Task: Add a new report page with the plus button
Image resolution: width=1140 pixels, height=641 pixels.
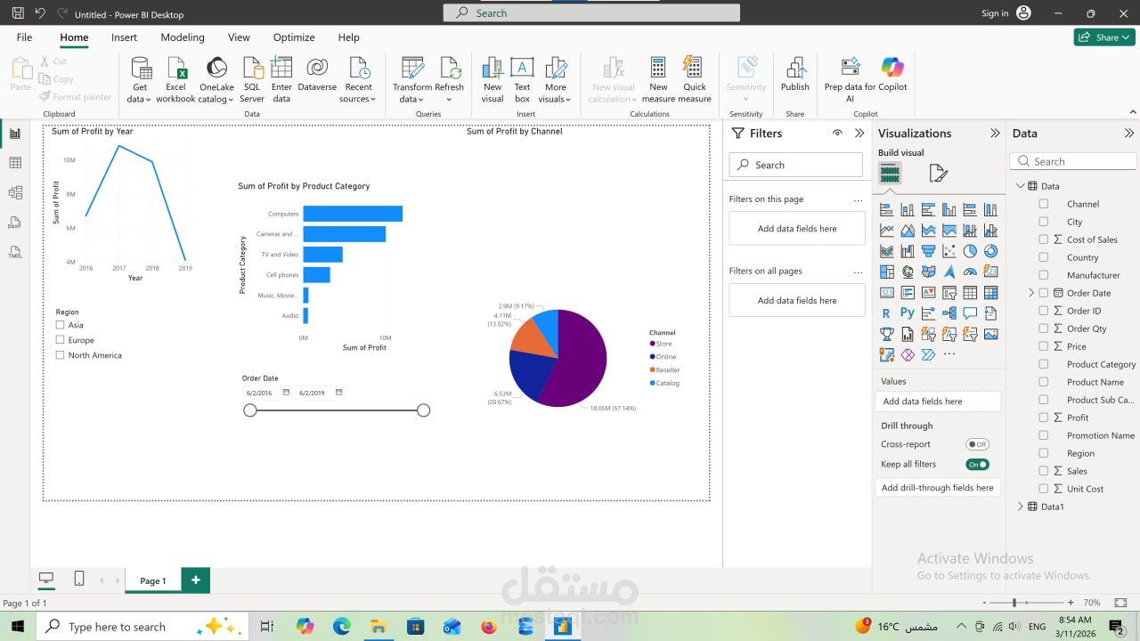Action: (194, 580)
